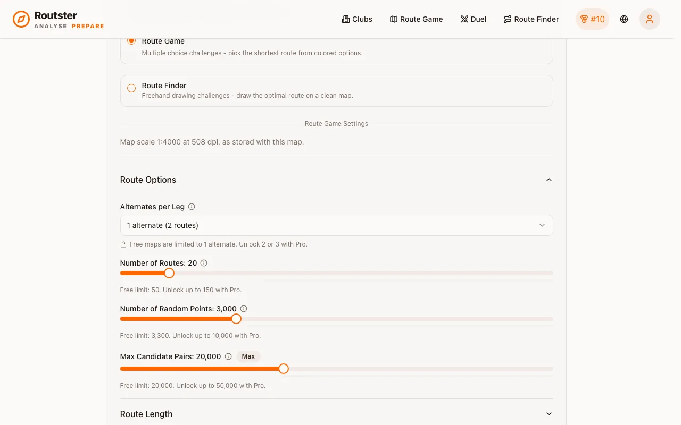
Task: Click 'Free limit: 3,300. Unlock up to 10,000' text
Action: 190,336
